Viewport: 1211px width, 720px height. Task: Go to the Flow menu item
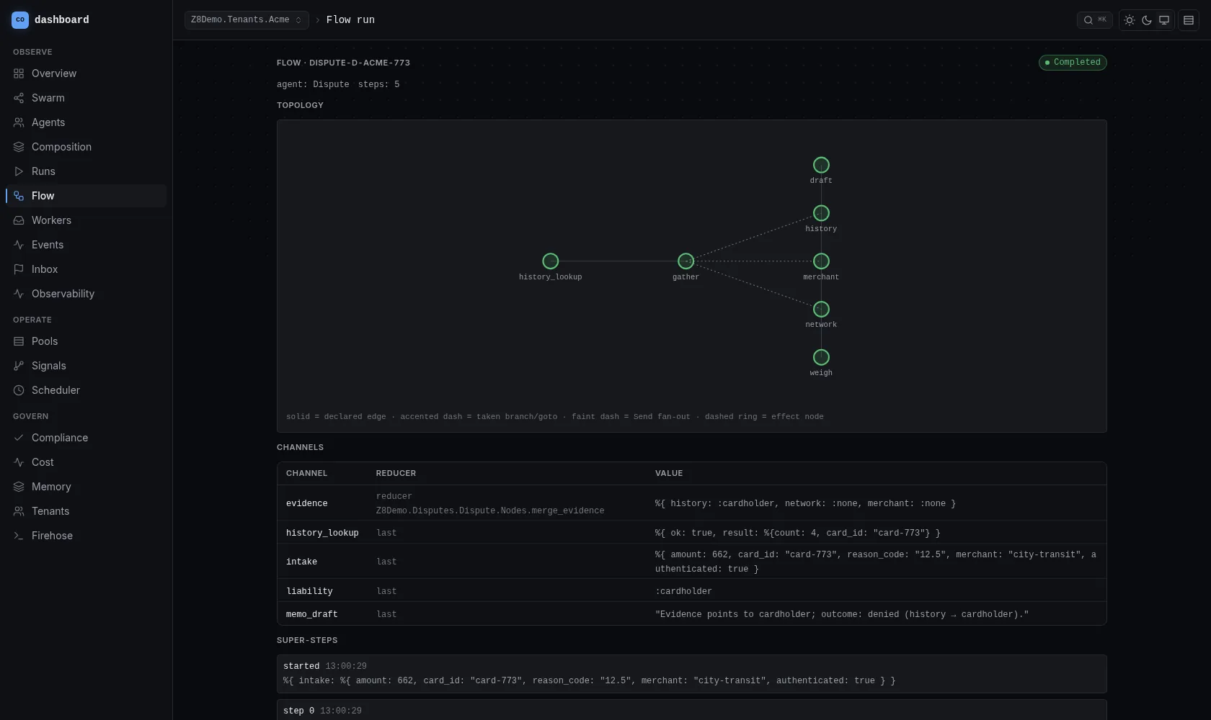pyautogui.click(x=86, y=196)
